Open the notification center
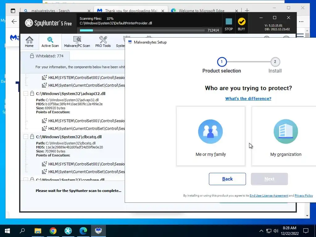The height and width of the screenshot is (237, 316). coord(306,231)
